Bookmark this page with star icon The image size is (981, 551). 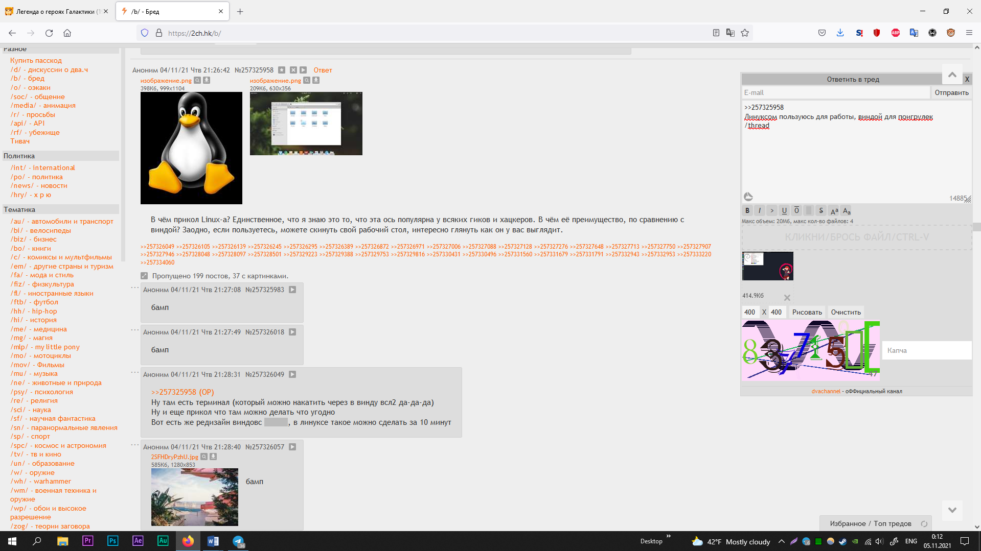click(x=745, y=33)
